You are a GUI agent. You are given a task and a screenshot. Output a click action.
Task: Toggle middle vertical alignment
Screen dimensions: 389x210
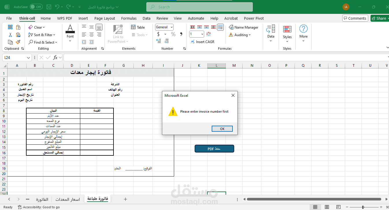(92, 27)
